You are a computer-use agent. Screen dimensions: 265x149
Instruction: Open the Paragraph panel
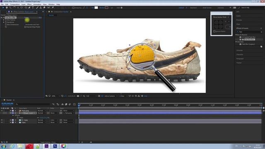click(240, 59)
